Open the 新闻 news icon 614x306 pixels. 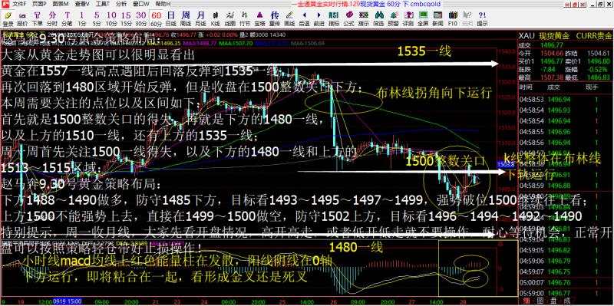tap(437, 18)
